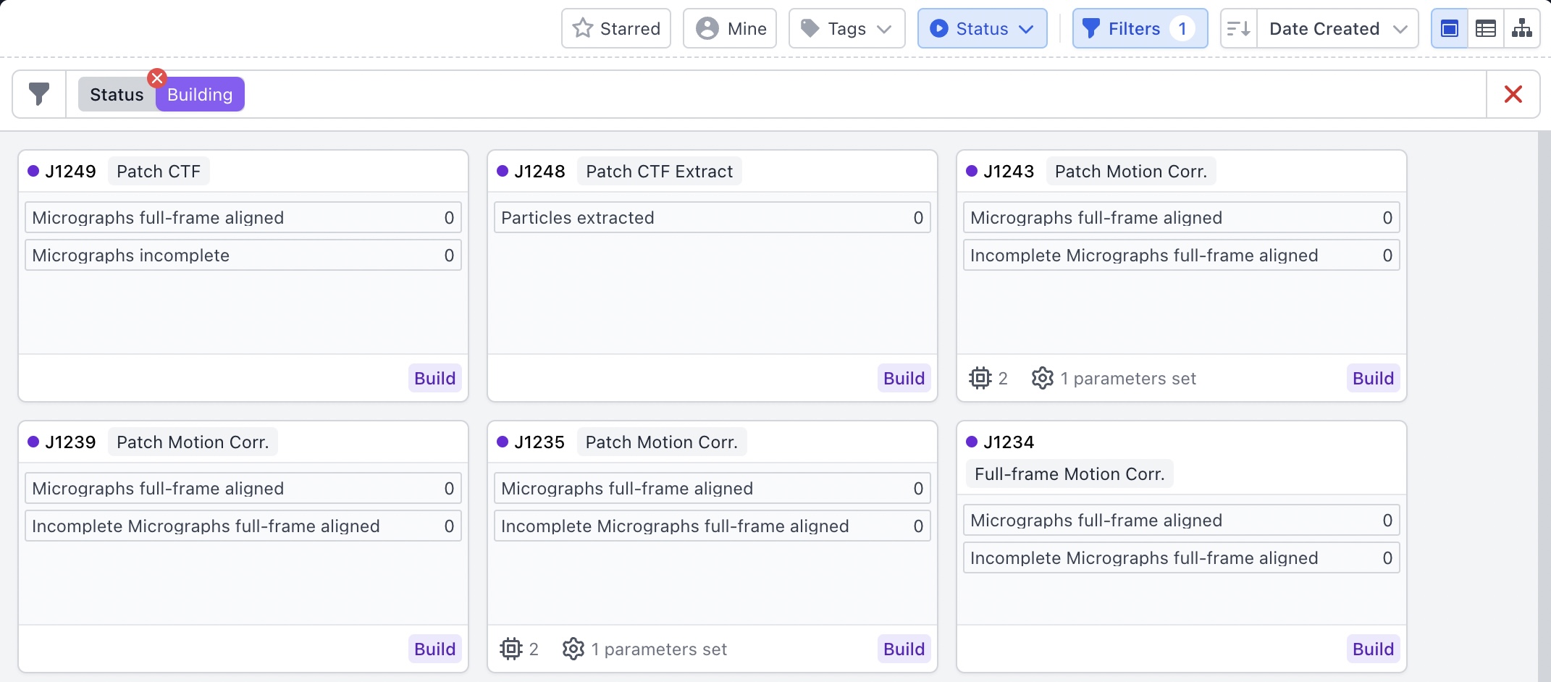Toggle the Mine filter
1551x682 pixels.
click(x=730, y=29)
